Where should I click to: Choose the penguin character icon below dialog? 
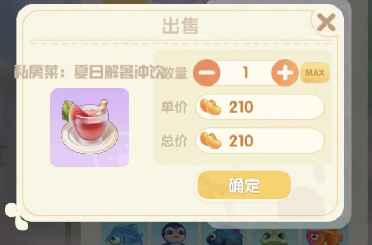tap(175, 234)
